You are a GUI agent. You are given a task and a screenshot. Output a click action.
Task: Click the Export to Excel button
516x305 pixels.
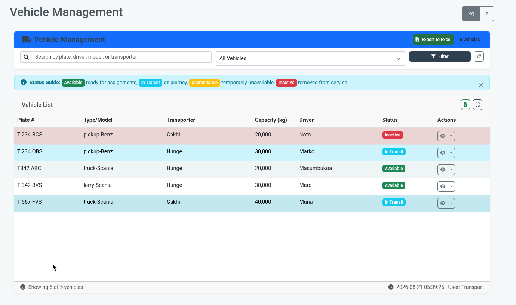433,40
